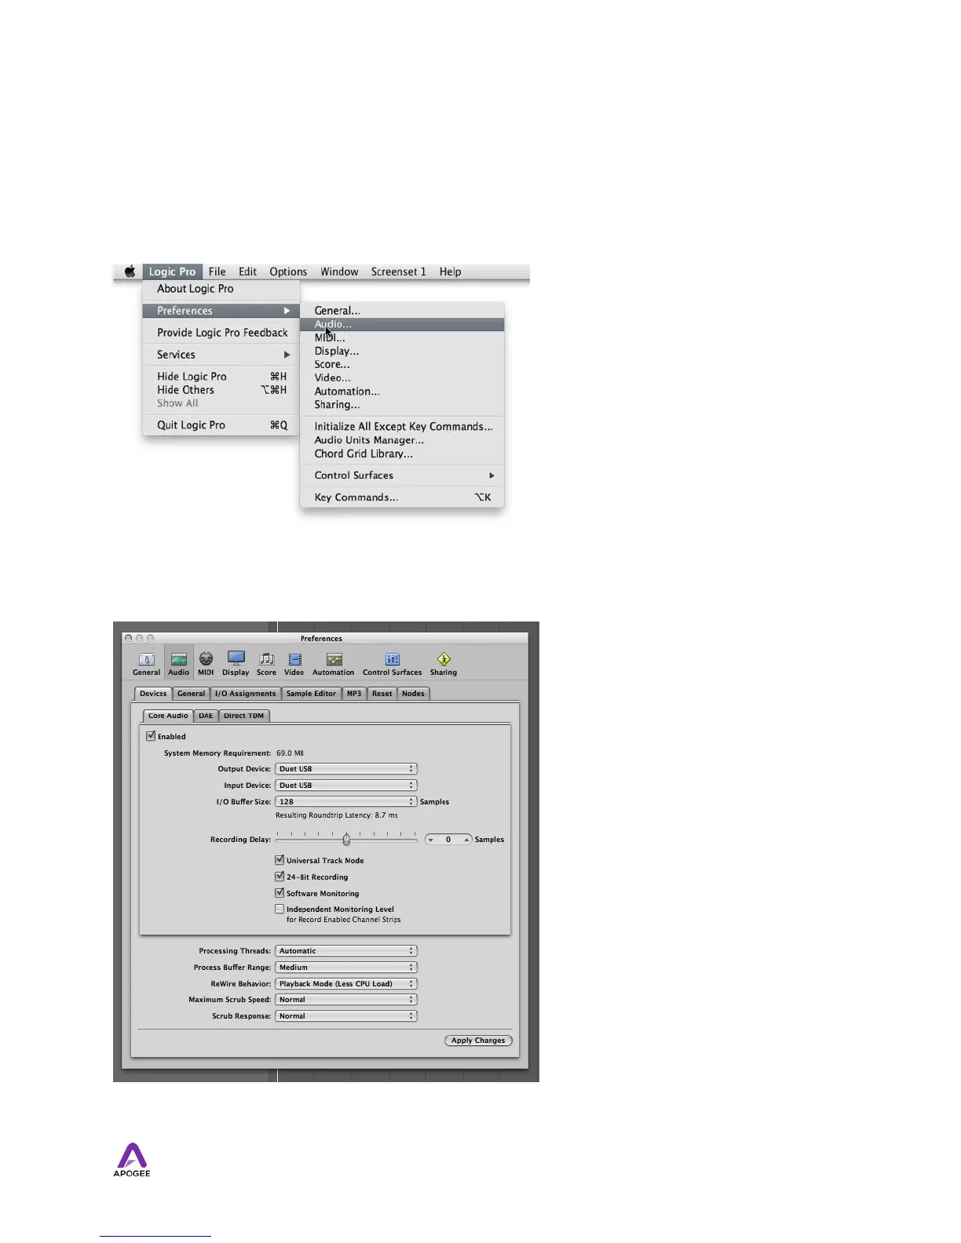This screenshot has width=961, height=1243.
Task: Switch to the I/O Assignments tab
Action: 246,694
